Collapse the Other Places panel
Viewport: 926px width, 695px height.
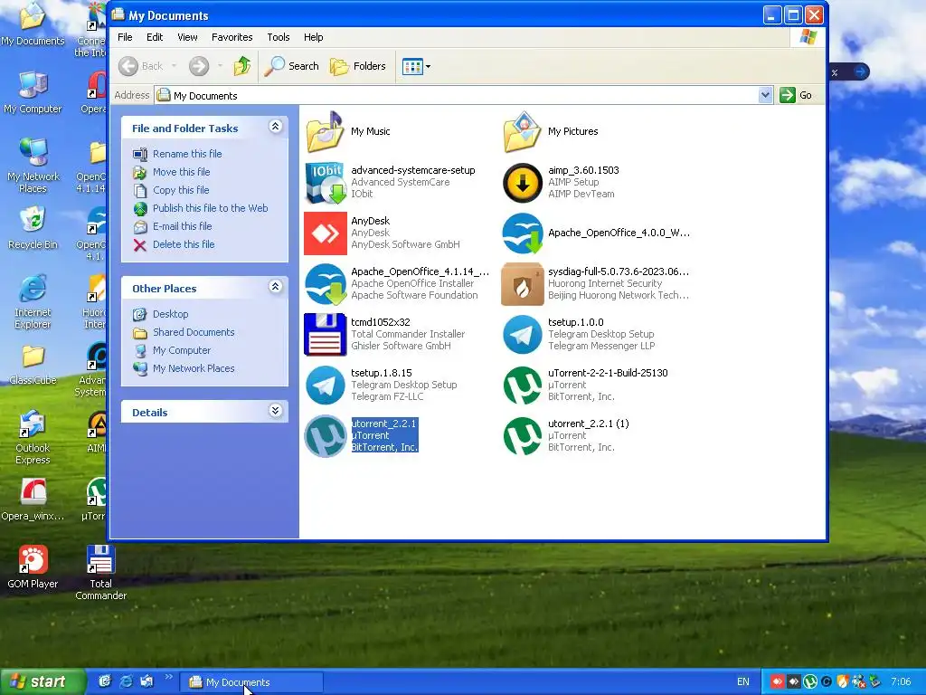point(275,287)
